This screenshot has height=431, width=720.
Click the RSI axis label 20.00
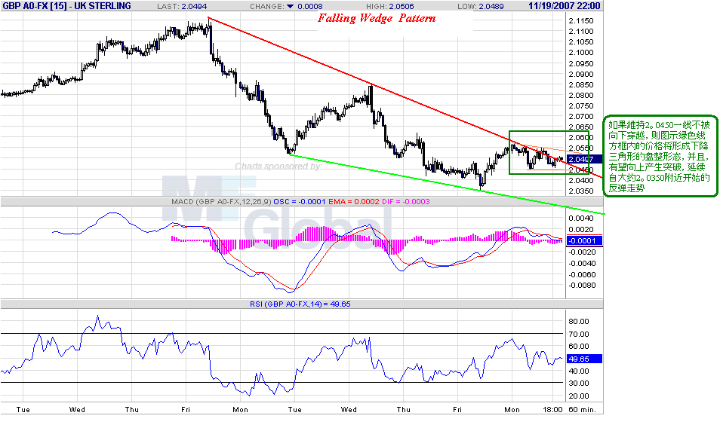pyautogui.click(x=579, y=396)
